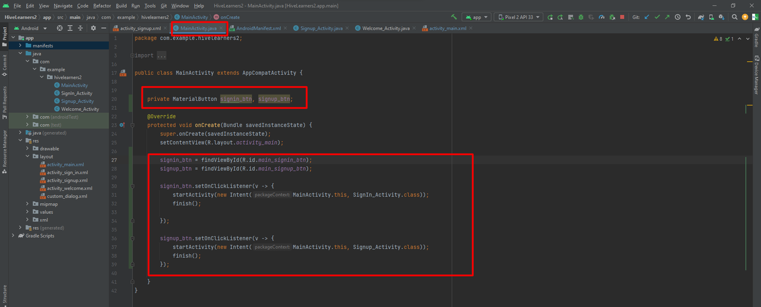Screen dimensions: 761x307
Task: Open the app run configuration dropdown
Action: tap(476, 17)
